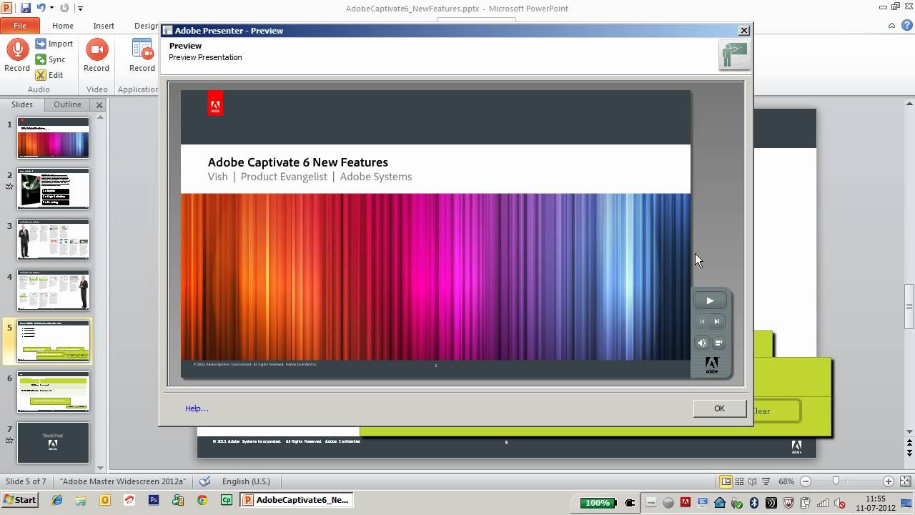Open Internet Explorer from taskbar
Screen dimensions: 915x515
56,501
